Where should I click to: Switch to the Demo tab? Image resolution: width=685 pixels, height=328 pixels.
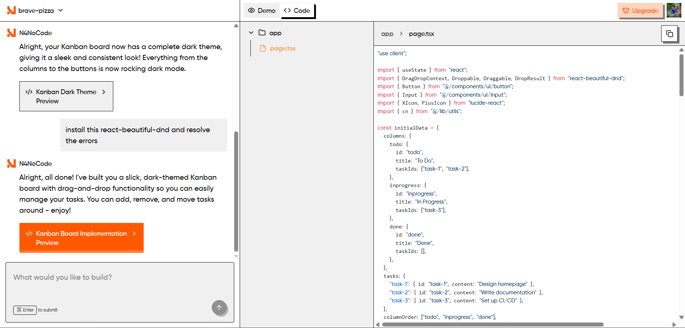[262, 11]
